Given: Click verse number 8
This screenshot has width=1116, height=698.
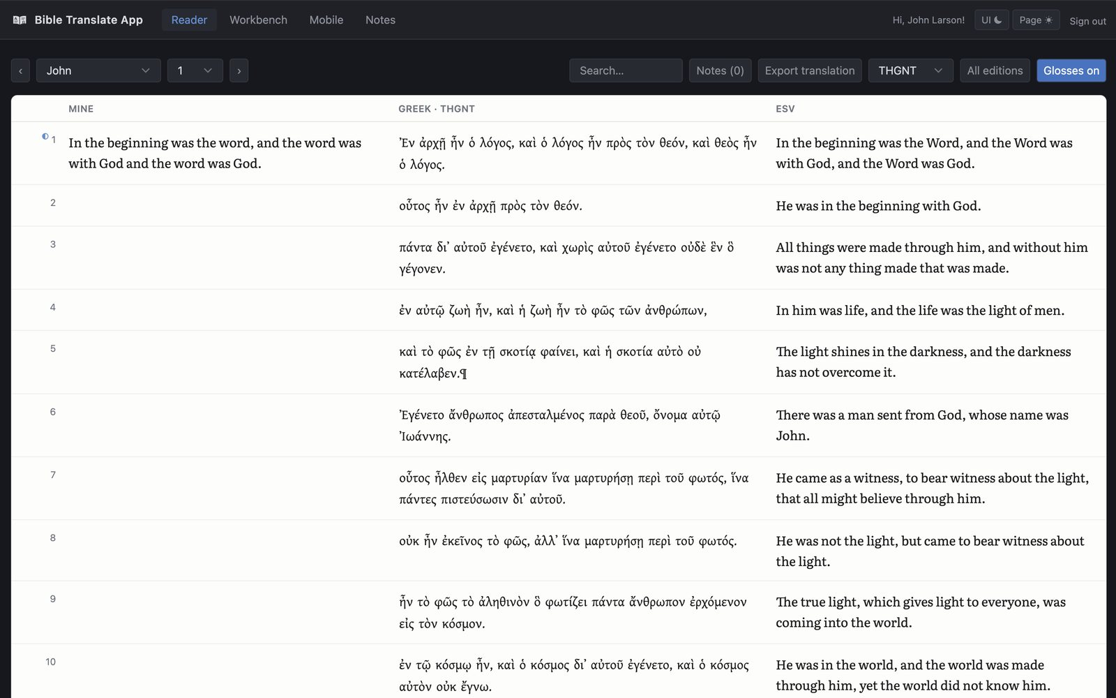Looking at the screenshot, I should click(x=53, y=537).
